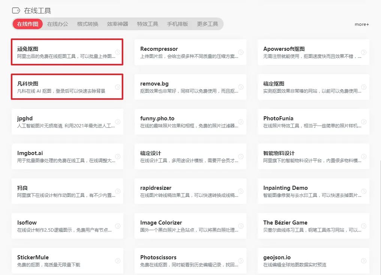Switch to the 特效工具 tab
Screen dimensions: 381x275
click(148, 24)
